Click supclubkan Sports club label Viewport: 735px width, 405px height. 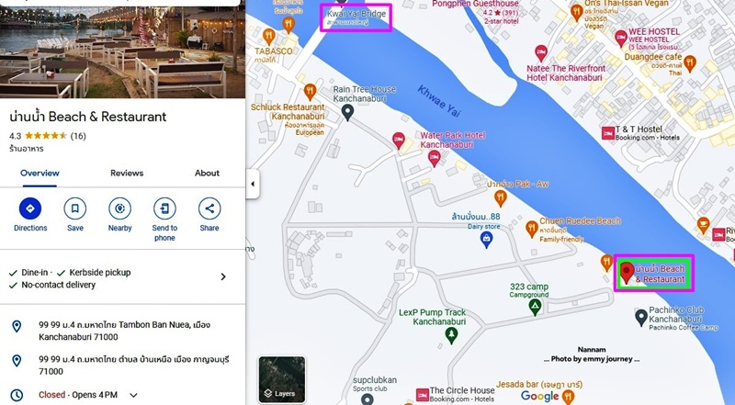(x=375, y=384)
